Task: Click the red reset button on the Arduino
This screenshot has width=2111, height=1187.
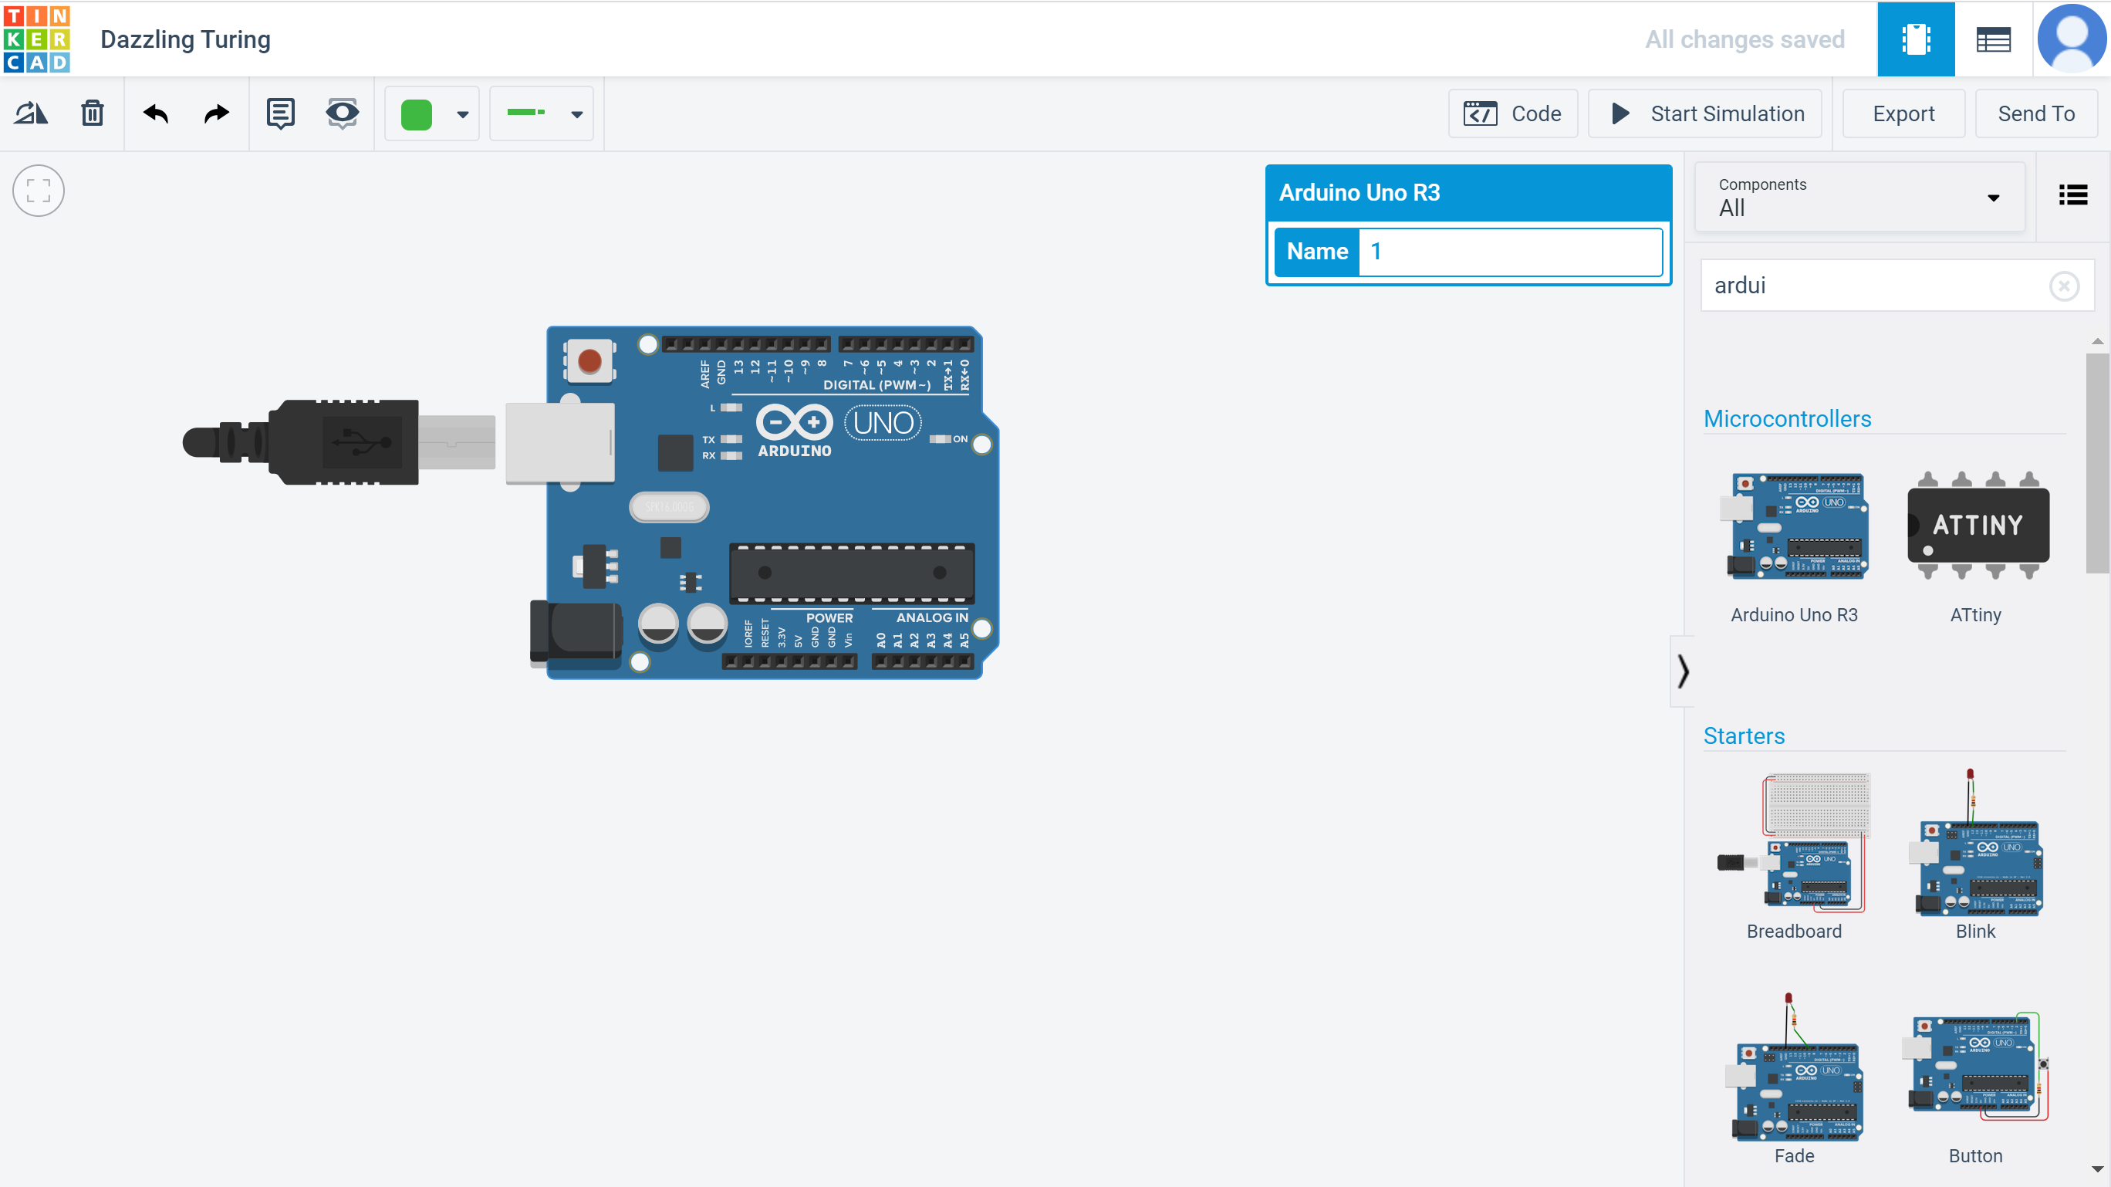Action: pyautogui.click(x=589, y=360)
